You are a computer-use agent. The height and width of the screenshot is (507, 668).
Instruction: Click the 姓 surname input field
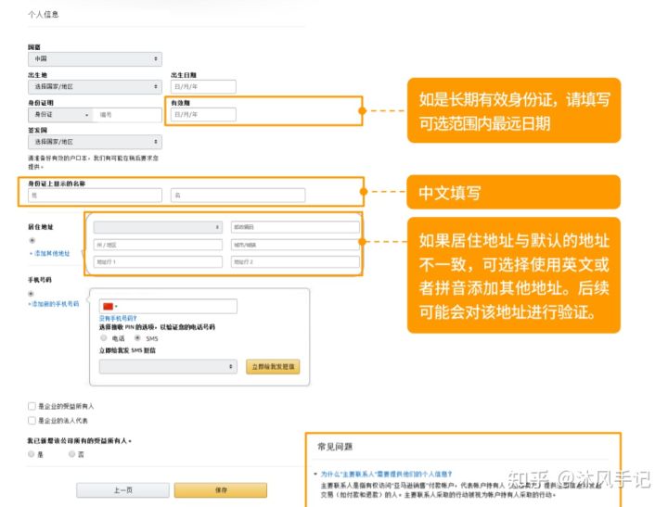(95, 196)
